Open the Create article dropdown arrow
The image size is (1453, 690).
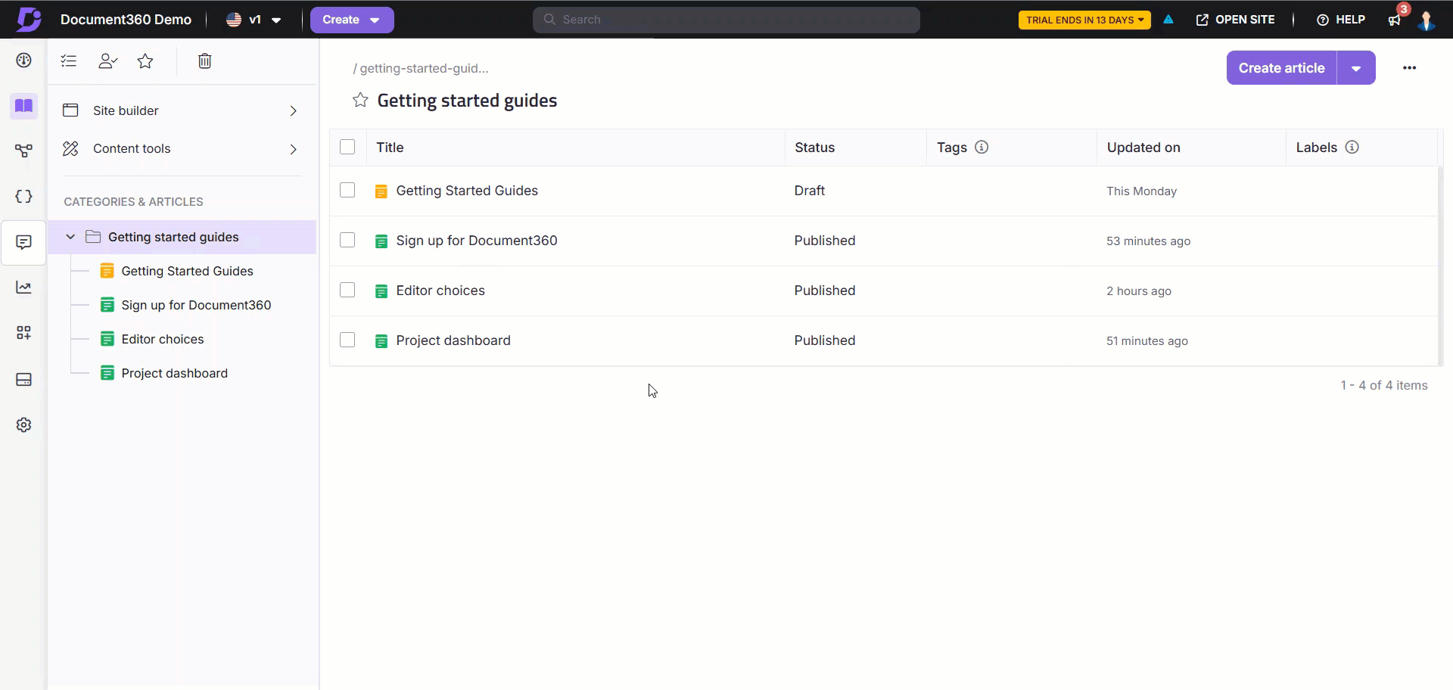1356,68
